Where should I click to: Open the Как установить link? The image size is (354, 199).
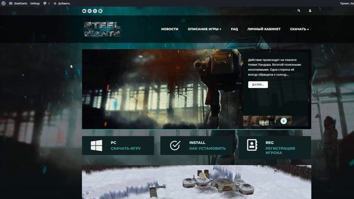pos(207,149)
